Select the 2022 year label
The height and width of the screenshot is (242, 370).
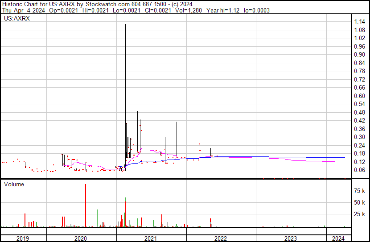click(x=220, y=238)
